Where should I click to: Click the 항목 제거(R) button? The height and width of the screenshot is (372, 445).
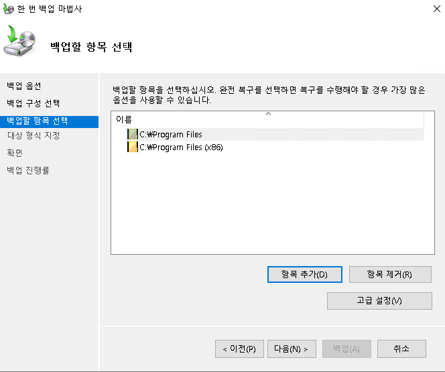pyautogui.click(x=390, y=274)
